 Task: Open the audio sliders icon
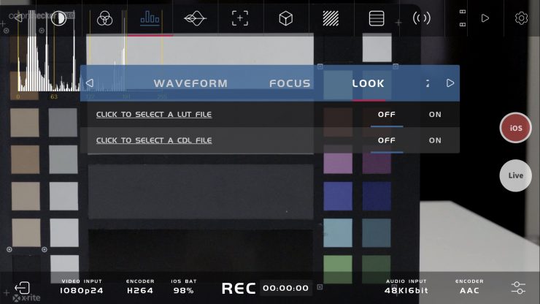pyautogui.click(x=518, y=288)
